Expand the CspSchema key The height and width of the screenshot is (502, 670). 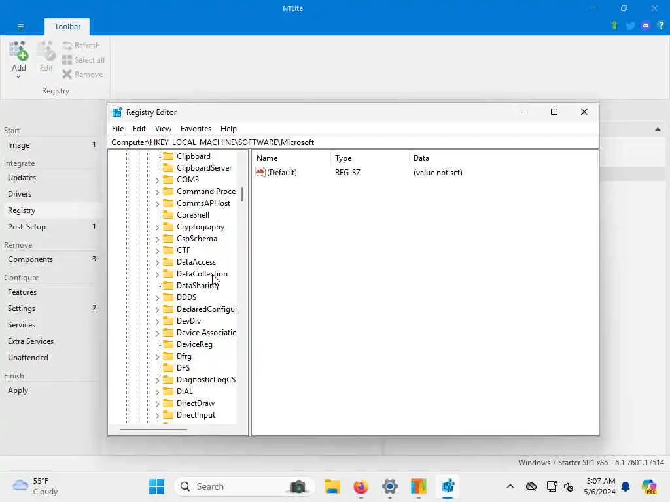tap(157, 239)
